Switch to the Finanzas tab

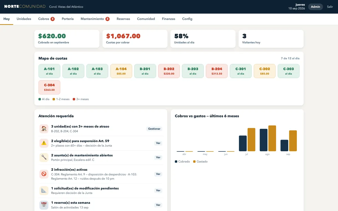168,19
